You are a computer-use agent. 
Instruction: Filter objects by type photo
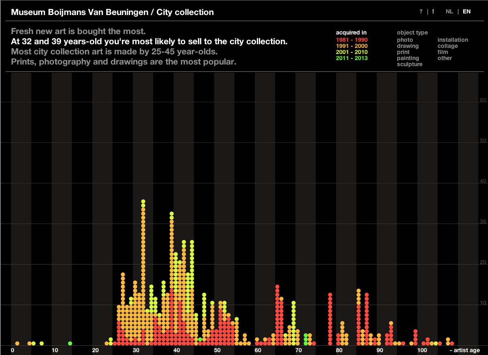point(405,40)
